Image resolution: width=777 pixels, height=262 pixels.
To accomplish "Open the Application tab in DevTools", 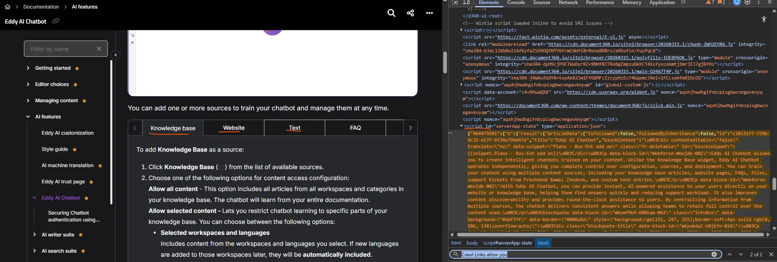I will click(x=662, y=2).
